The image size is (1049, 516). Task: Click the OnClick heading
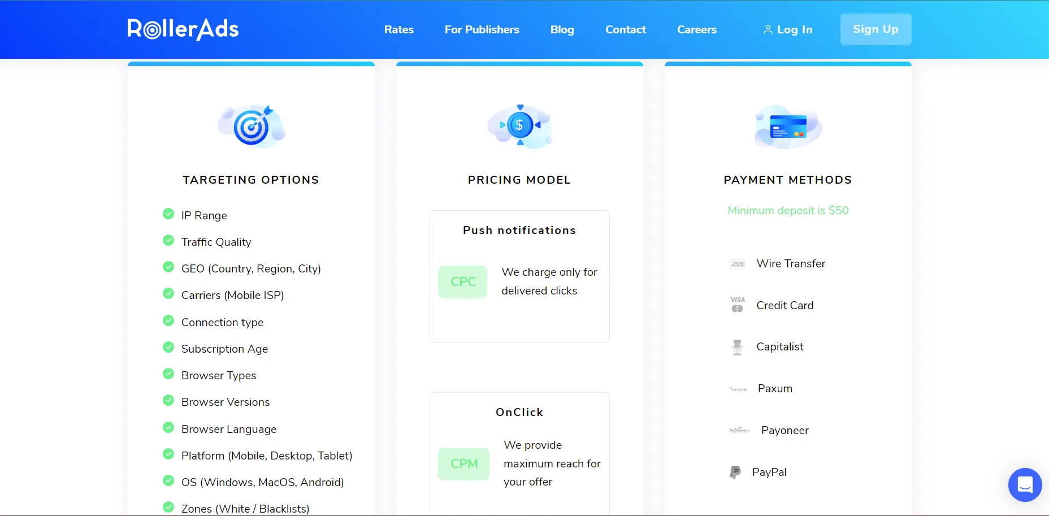(x=519, y=413)
